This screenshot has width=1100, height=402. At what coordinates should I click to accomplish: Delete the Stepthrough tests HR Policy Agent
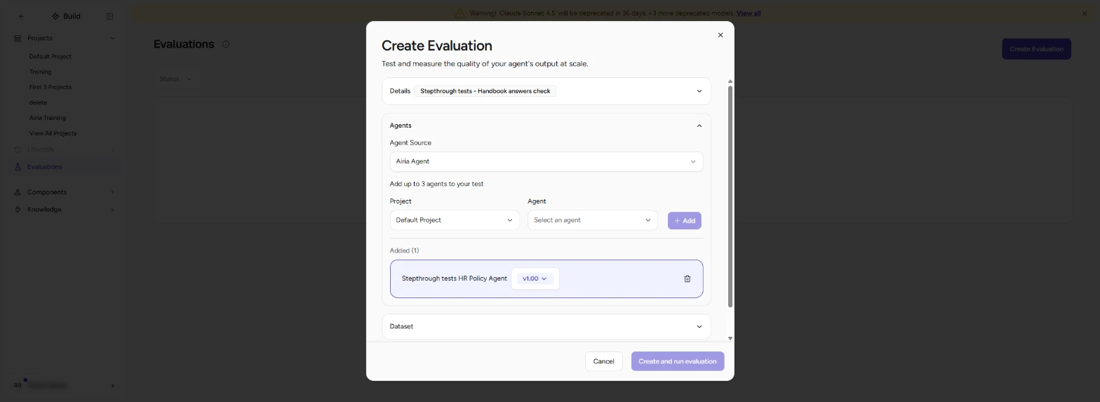(x=687, y=279)
